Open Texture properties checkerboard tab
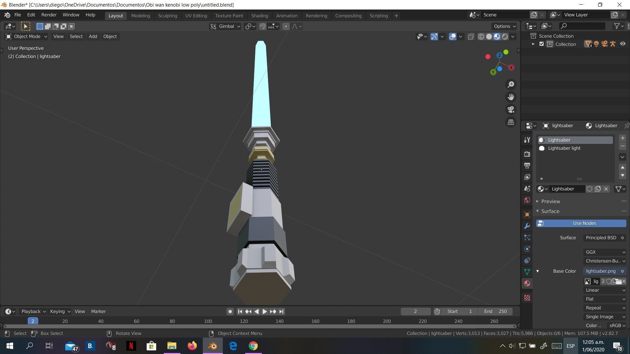Screen dimensions: 630x354 click(x=527, y=298)
